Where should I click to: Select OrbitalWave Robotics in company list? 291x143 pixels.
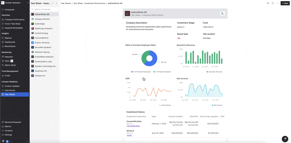(x=44, y=57)
